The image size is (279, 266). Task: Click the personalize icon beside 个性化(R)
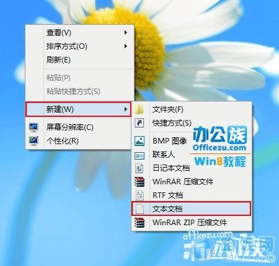(33, 141)
